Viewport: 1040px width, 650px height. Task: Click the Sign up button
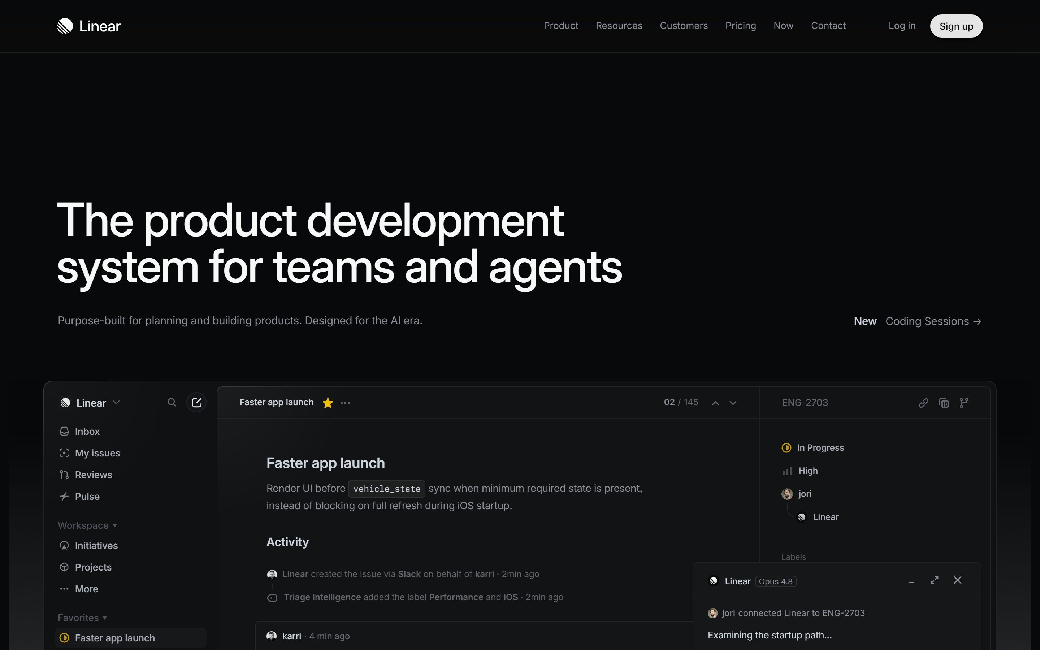pos(956,26)
